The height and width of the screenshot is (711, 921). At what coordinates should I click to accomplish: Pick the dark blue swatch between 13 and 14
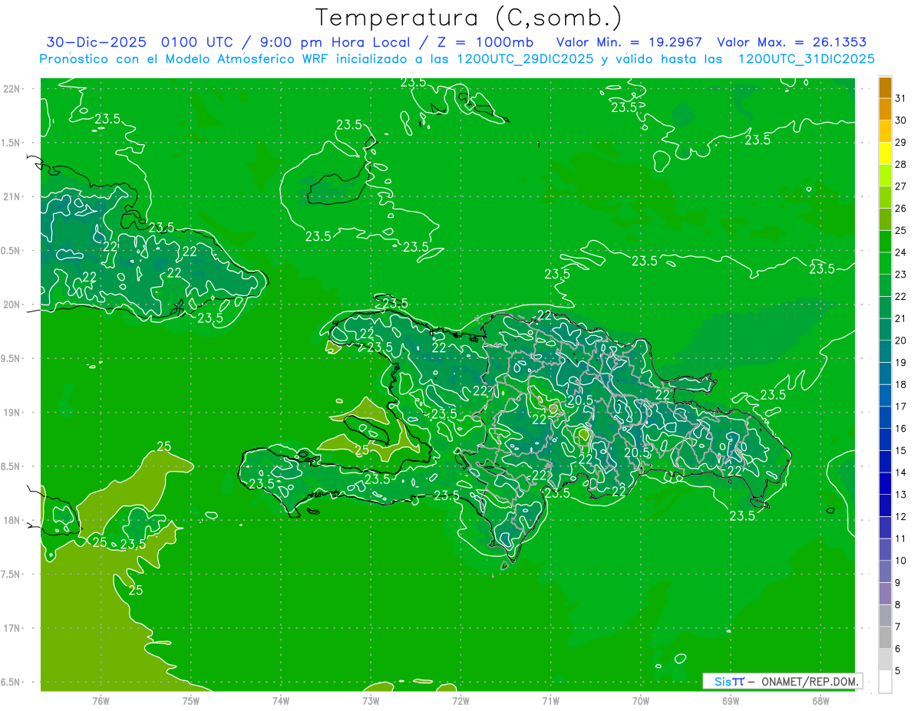pos(885,483)
